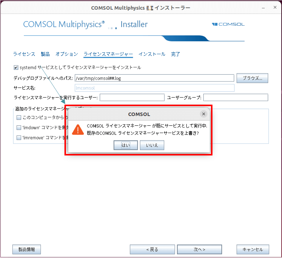
Task: Open the インストール step tab
Action: (x=152, y=54)
